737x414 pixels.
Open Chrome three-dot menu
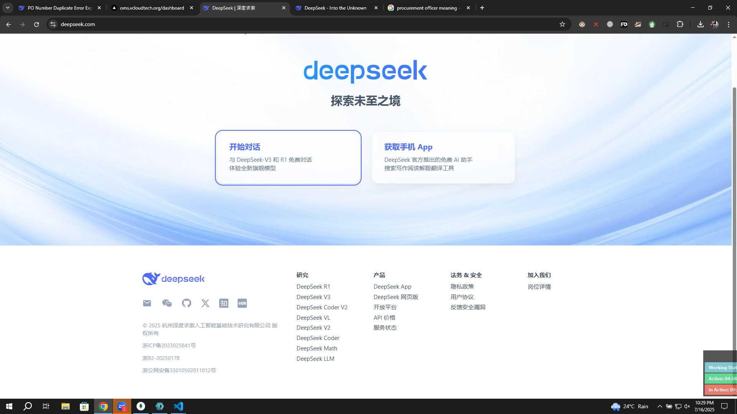point(729,24)
